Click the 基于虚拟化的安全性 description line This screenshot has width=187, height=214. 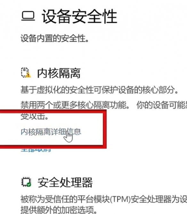coord(99,90)
